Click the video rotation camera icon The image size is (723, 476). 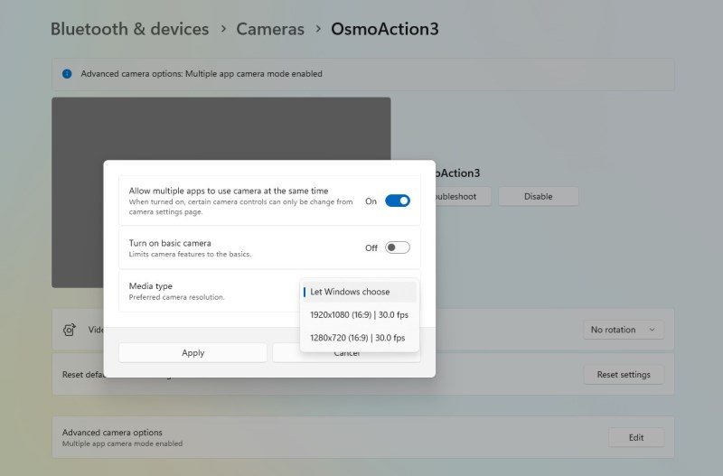(x=70, y=330)
